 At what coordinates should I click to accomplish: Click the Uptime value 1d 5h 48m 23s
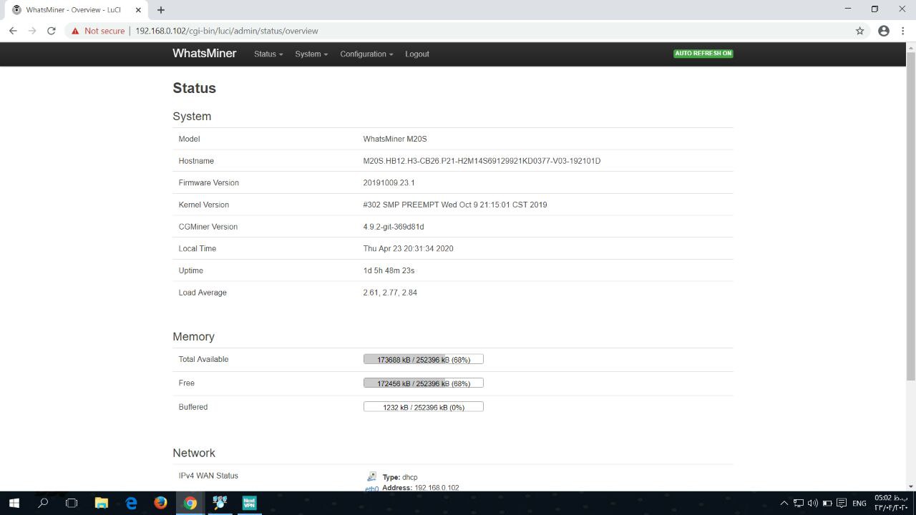[389, 270]
